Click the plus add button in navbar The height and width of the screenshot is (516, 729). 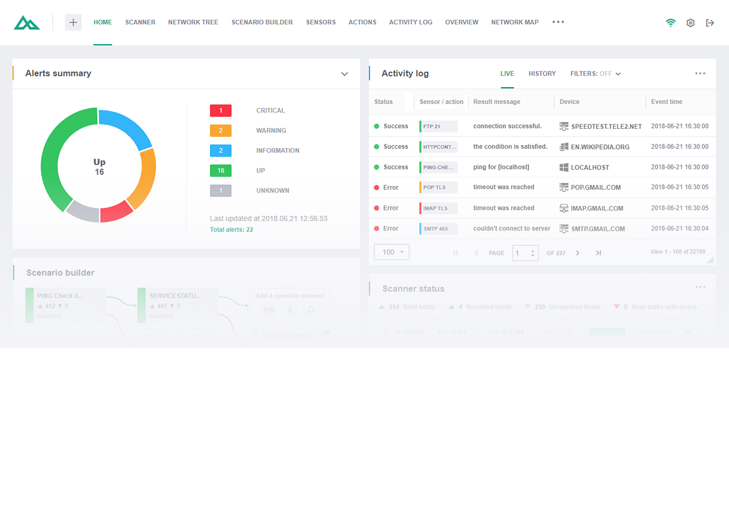(73, 22)
